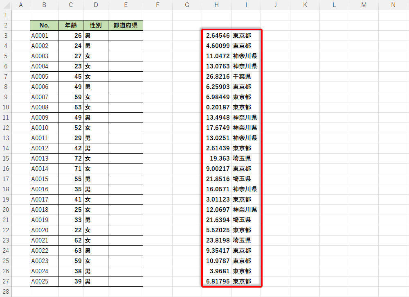409x297 pixels.
Task: Click age value 72 for A0013
Action: [x=71, y=158]
